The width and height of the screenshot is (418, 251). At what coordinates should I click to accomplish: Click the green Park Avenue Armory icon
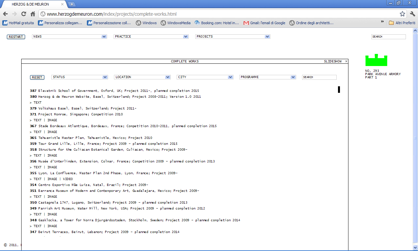tap(376, 60)
